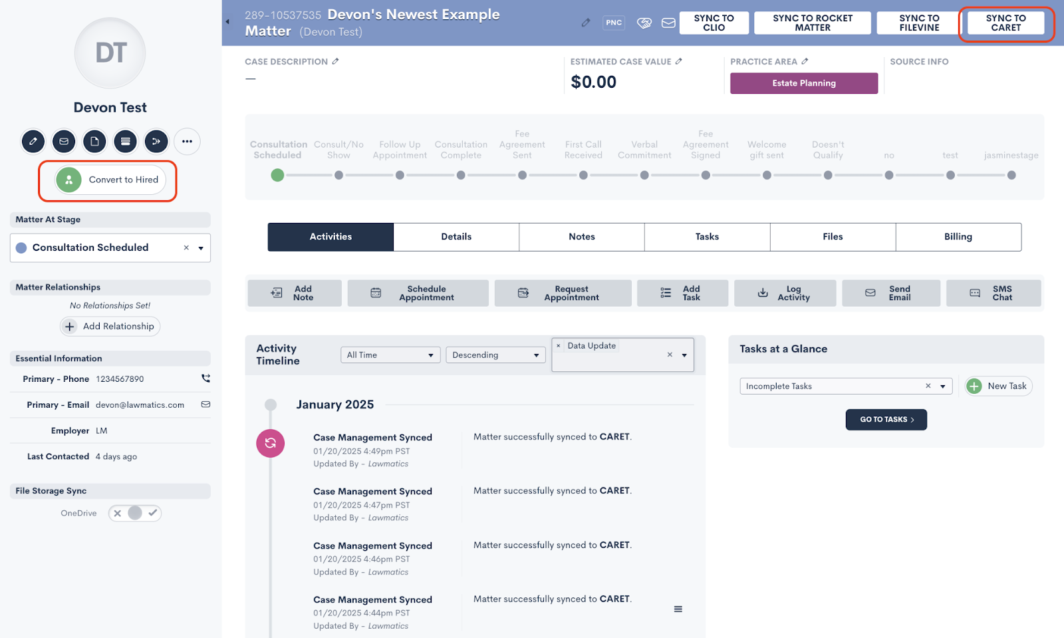The width and height of the screenshot is (1064, 638).
Task: Click the Estate Planning practice area button
Action: 804,83
